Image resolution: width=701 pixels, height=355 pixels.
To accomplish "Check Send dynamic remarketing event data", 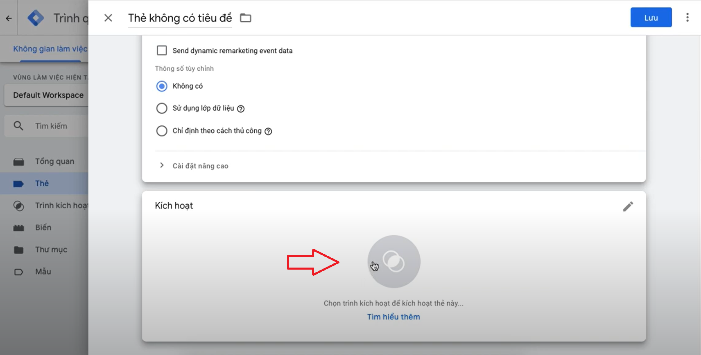I will tap(162, 50).
